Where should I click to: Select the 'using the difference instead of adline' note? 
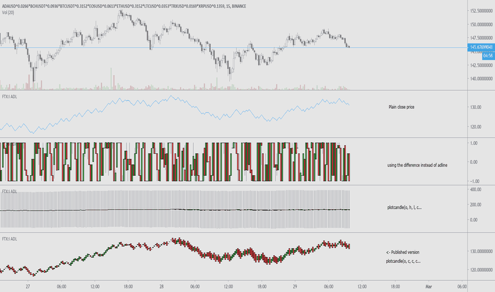click(417, 165)
